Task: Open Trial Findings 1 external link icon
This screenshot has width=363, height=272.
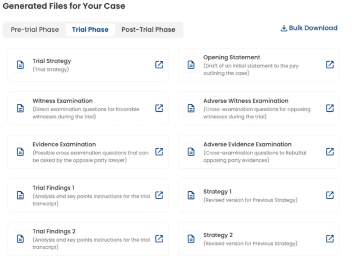Action: pyautogui.click(x=159, y=195)
